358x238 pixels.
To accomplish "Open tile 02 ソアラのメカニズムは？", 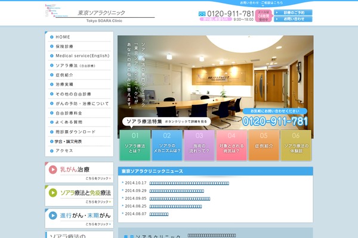I will click(167, 145).
